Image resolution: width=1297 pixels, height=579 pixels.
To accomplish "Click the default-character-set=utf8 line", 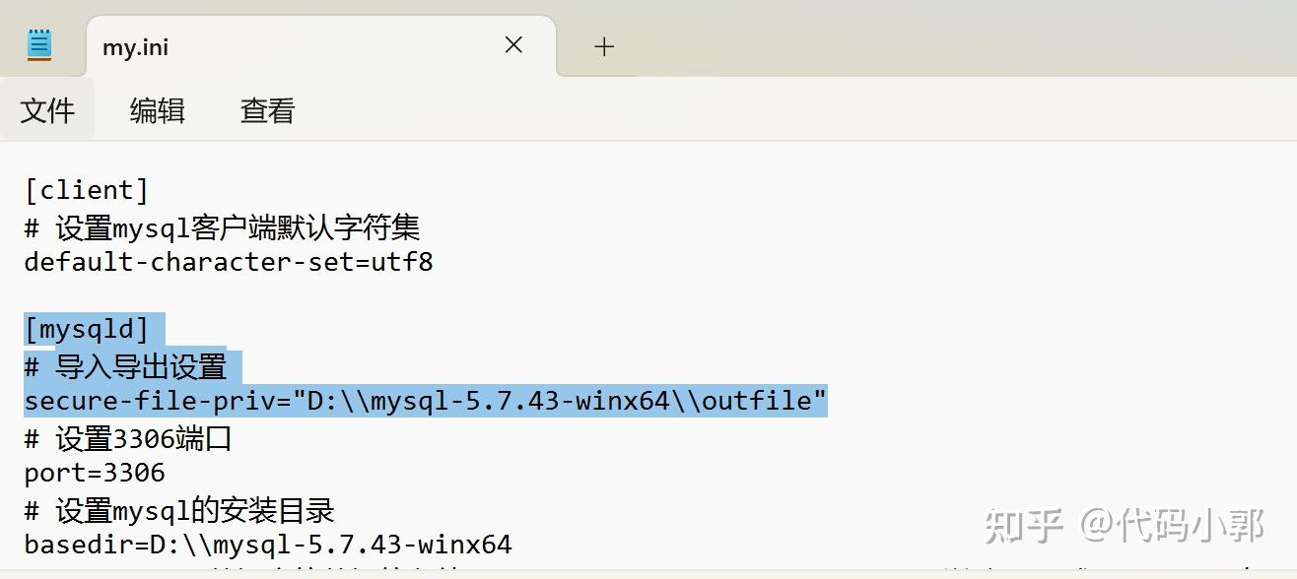I will pyautogui.click(x=229, y=262).
